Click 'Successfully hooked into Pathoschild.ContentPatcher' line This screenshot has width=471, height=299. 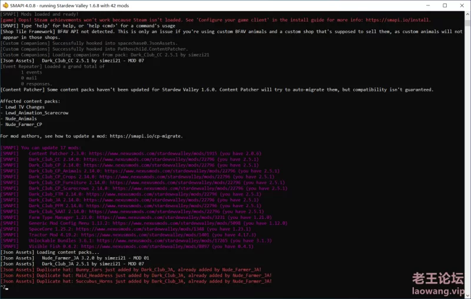click(94, 49)
